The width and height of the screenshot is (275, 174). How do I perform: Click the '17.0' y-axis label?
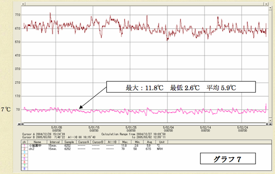[x=18, y=96]
